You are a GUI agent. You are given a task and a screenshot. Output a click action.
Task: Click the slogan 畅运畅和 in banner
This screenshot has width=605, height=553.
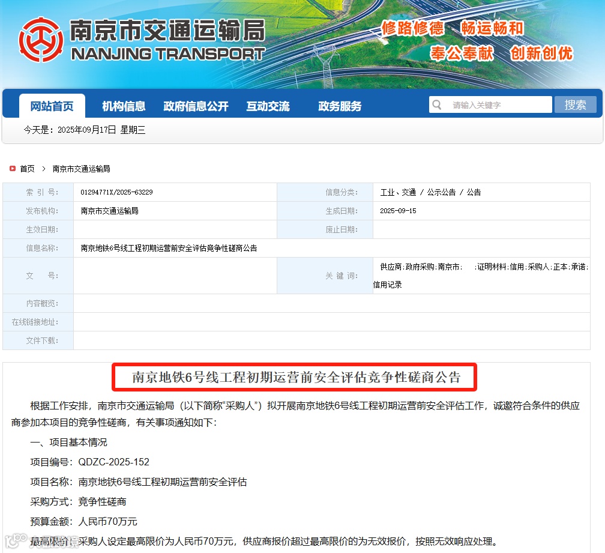pyautogui.click(x=492, y=28)
